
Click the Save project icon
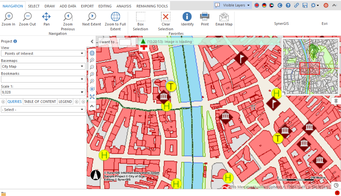[x=304, y=5]
